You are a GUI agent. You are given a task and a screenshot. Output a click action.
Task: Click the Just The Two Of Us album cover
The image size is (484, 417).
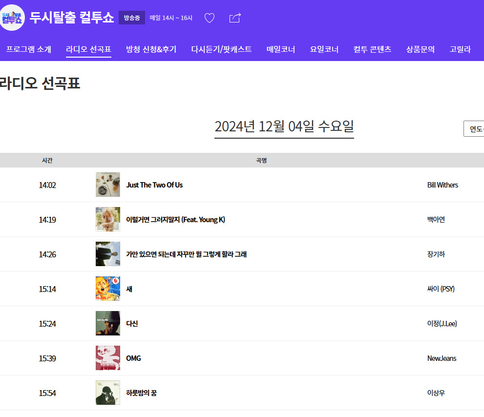coord(108,185)
